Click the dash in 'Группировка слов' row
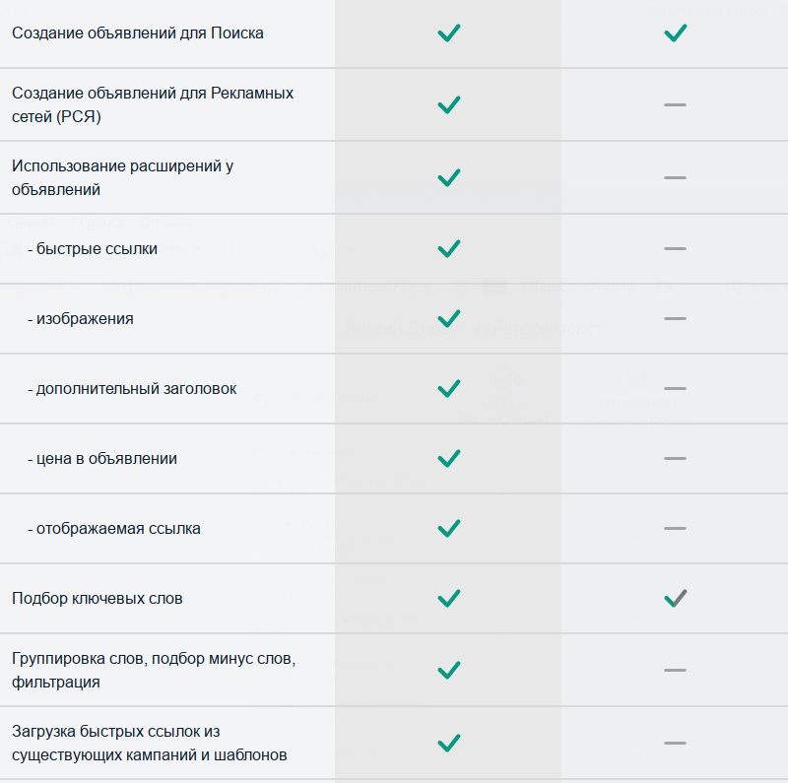Image resolution: width=788 pixels, height=783 pixels. [x=675, y=671]
